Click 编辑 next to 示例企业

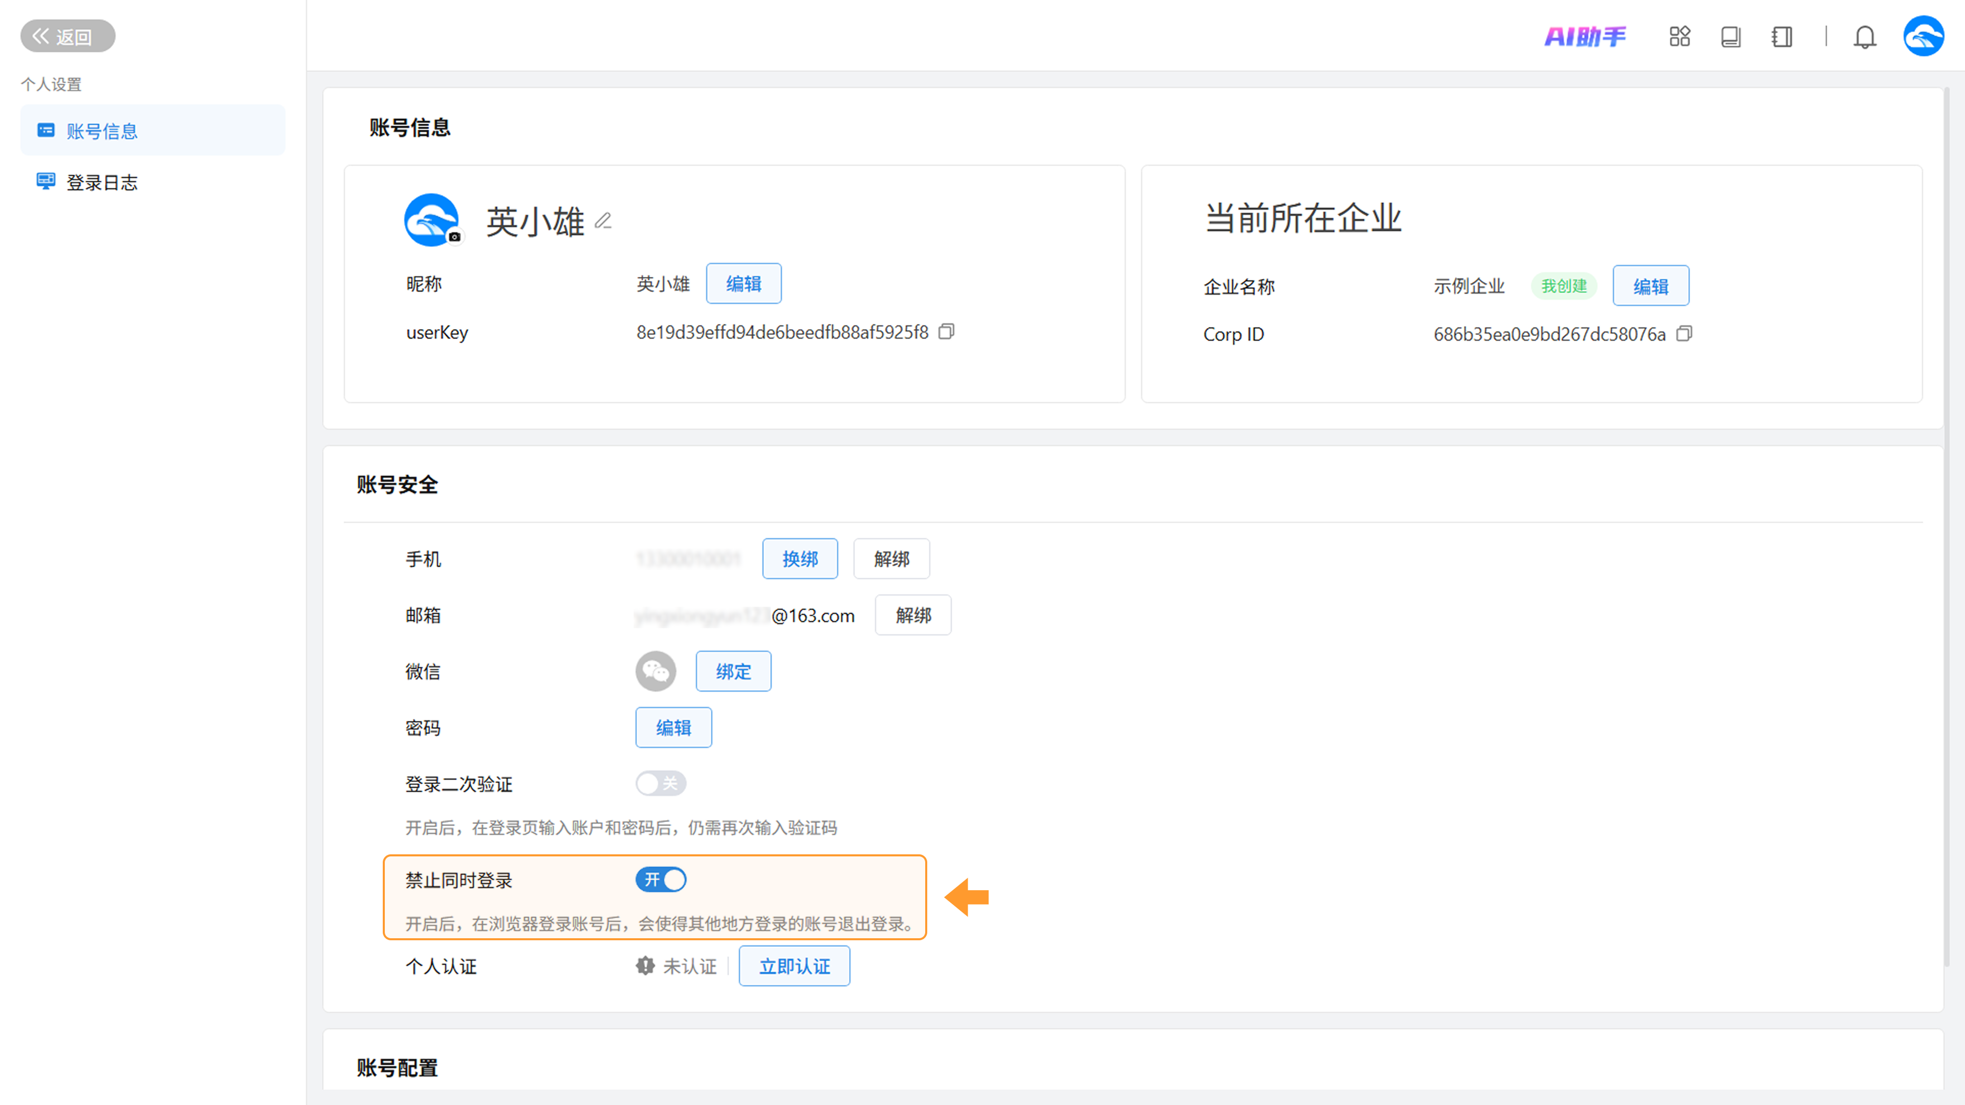coord(1650,286)
